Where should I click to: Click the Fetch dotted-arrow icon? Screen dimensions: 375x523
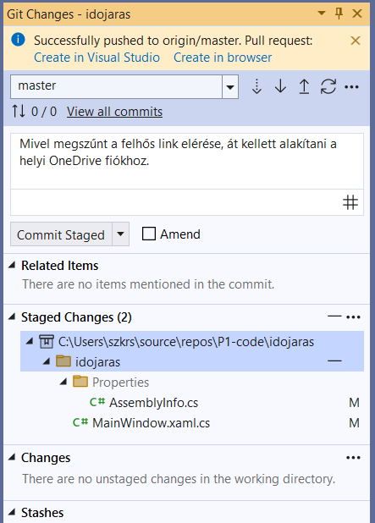(x=256, y=86)
